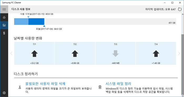This screenshot has height=97, width=184.
Task: Show next dates with right chevron
Action: coord(179,53)
